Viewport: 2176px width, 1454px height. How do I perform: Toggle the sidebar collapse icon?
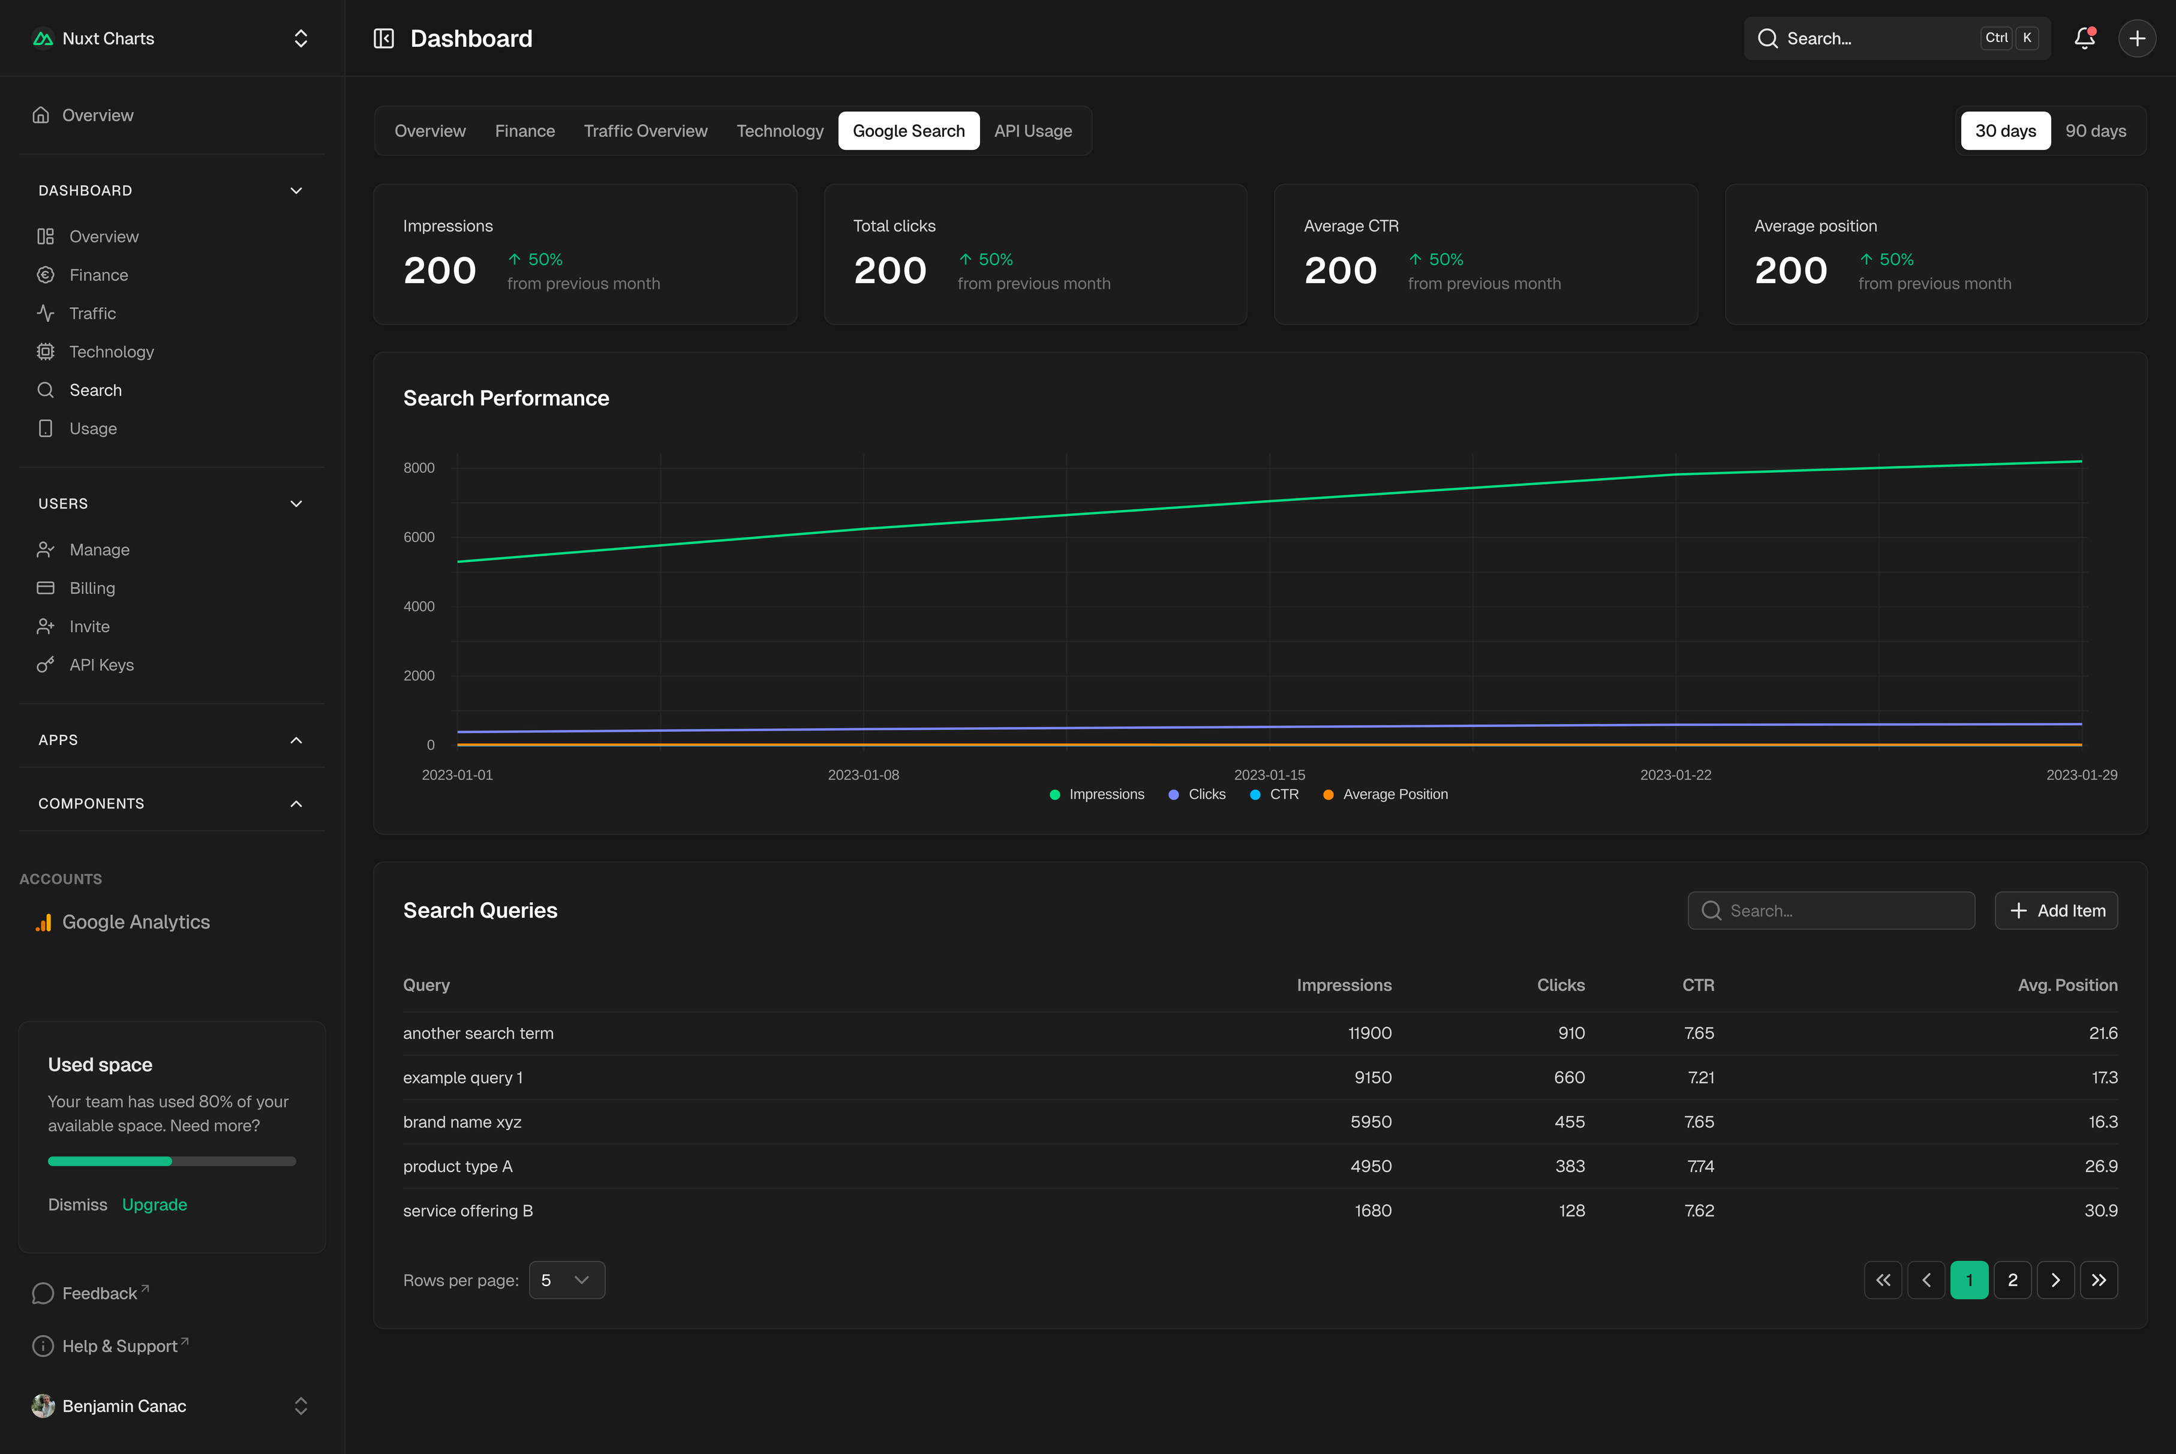[x=384, y=38]
